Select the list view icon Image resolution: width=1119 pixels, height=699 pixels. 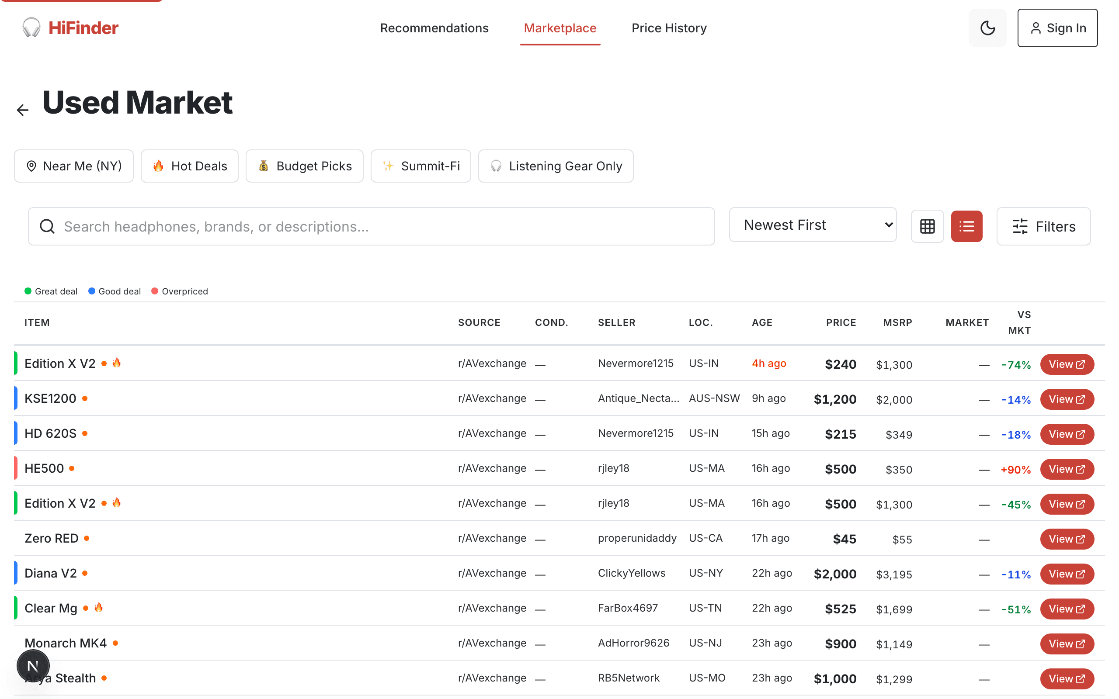[966, 226]
